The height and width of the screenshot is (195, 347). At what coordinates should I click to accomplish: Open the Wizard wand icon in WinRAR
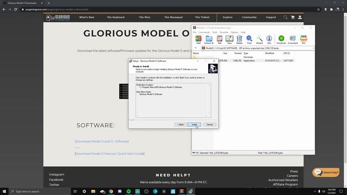[259, 40]
